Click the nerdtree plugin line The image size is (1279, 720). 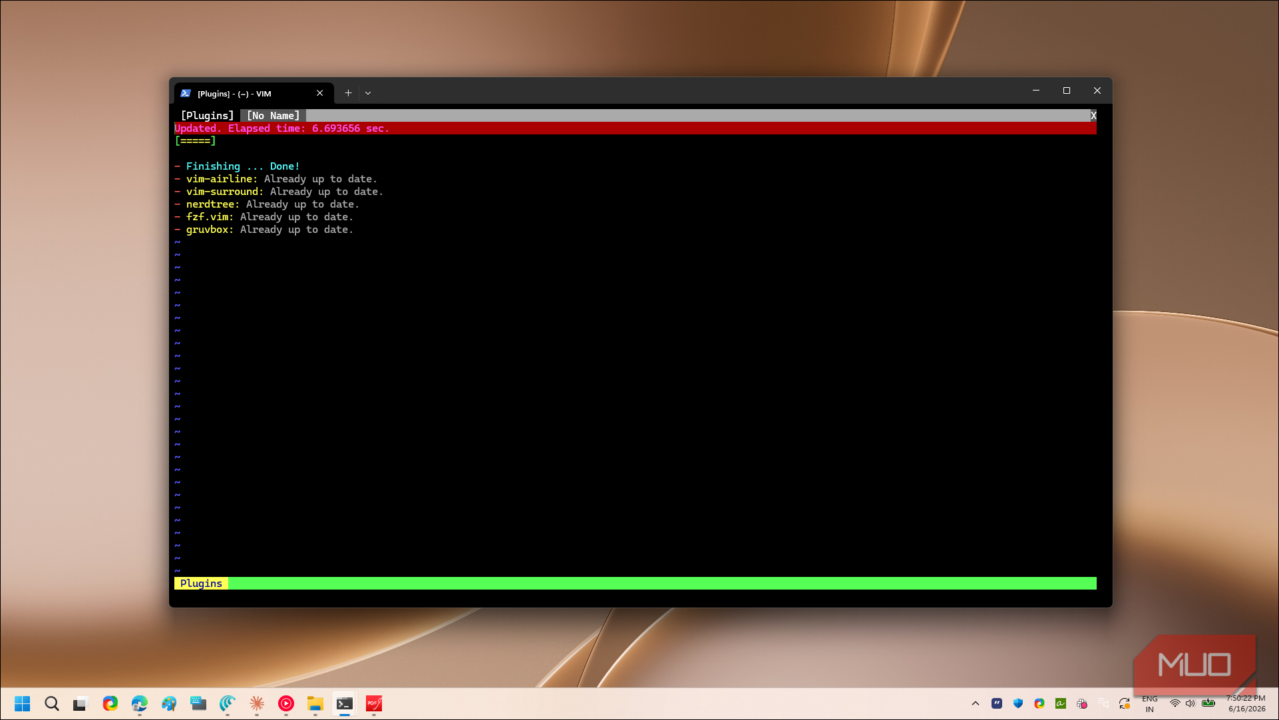pos(267,204)
